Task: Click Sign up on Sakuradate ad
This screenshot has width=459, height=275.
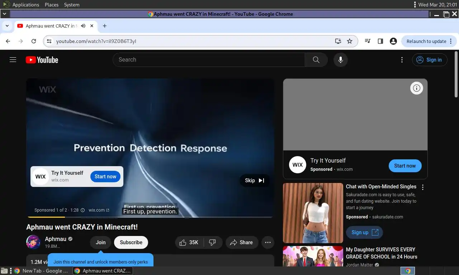Action: [x=364, y=232]
